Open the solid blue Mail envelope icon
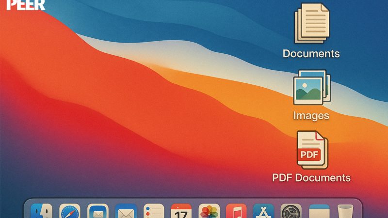Viewport: 388px width, 218px height. [126, 211]
